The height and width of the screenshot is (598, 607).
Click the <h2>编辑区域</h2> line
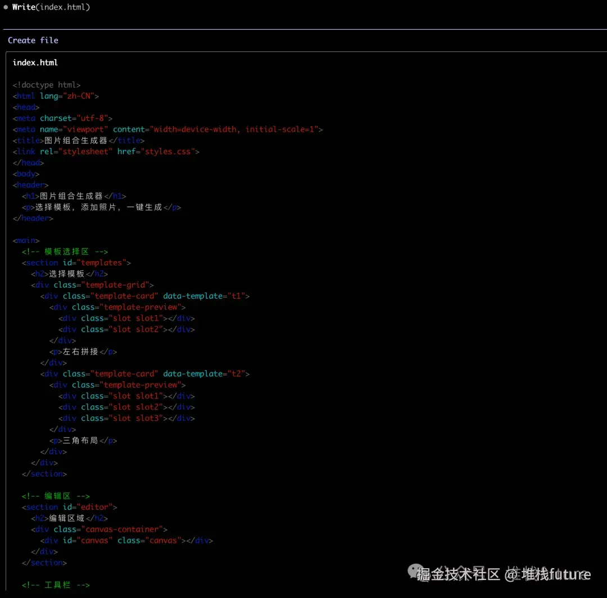coord(69,519)
